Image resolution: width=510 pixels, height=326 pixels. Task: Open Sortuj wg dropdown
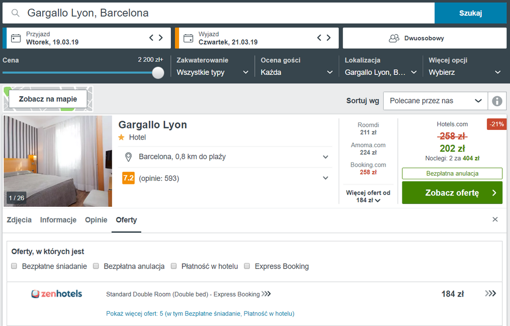click(x=436, y=101)
